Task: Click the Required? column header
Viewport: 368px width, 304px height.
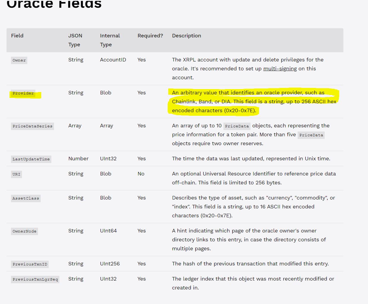Action: [x=150, y=36]
